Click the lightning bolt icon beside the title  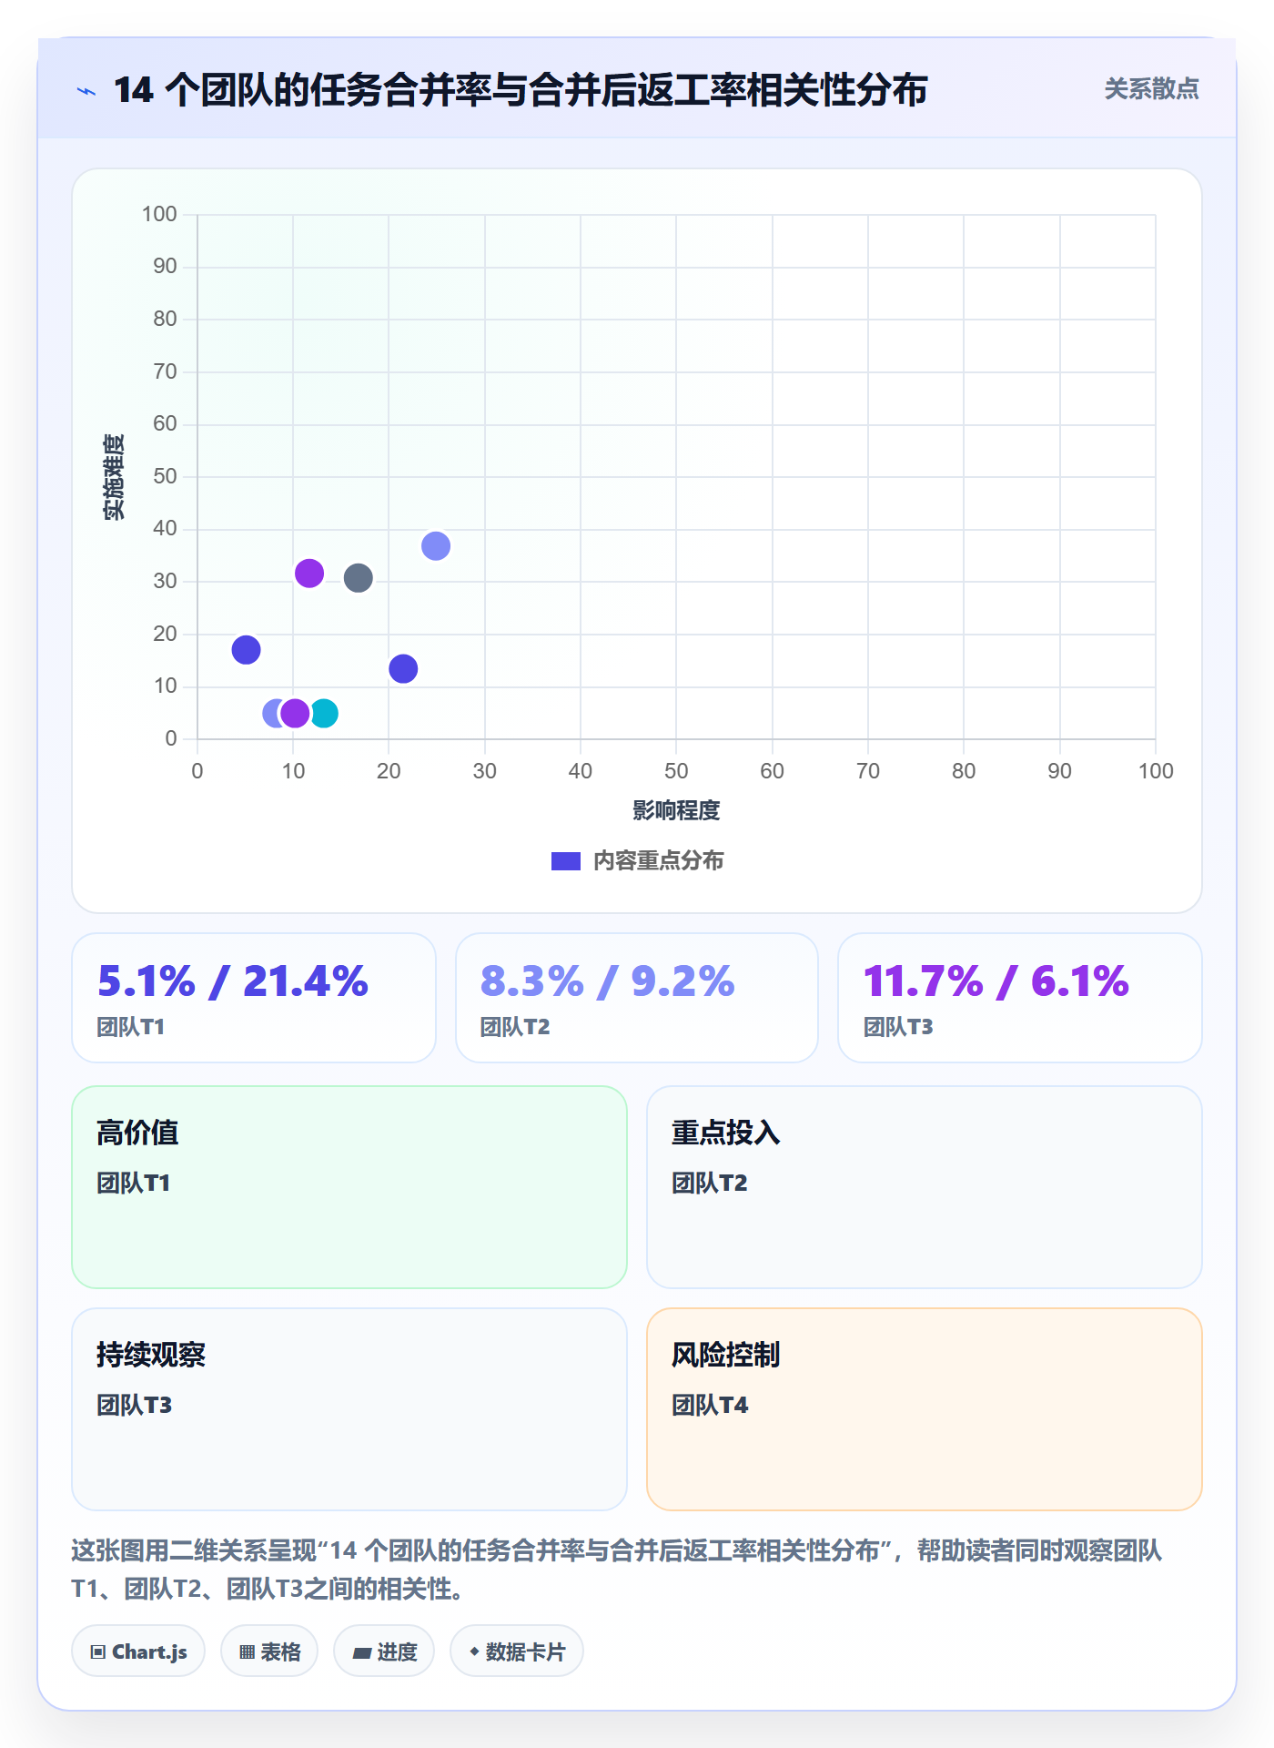click(86, 91)
